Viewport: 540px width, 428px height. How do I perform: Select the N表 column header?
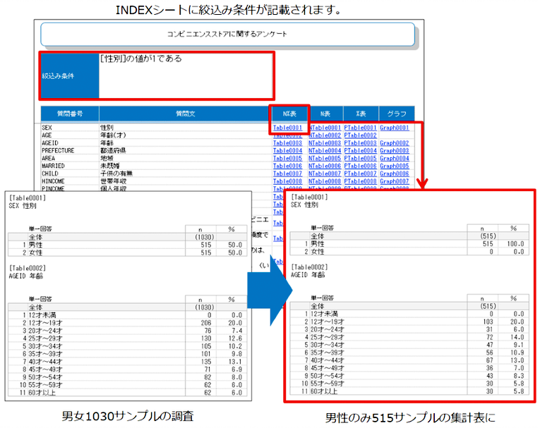tap(325, 114)
